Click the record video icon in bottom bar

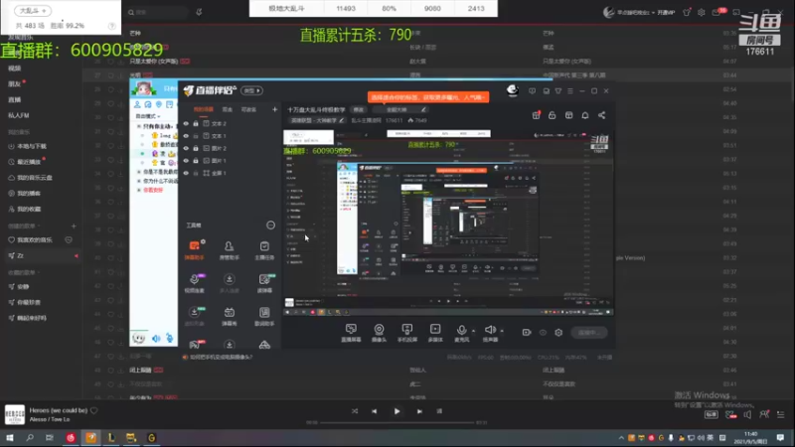coord(527,333)
